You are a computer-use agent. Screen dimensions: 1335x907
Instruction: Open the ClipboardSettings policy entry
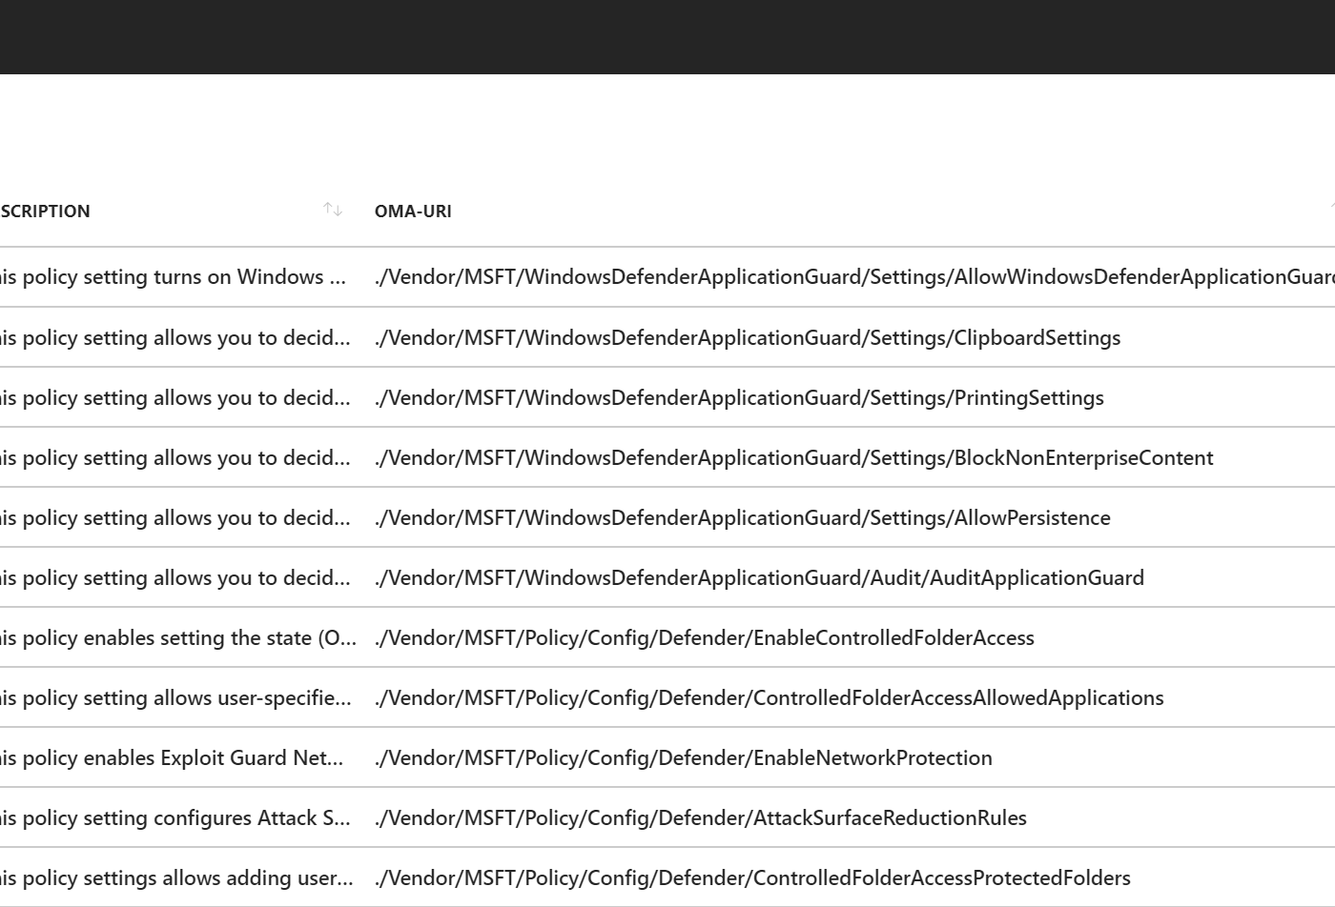[748, 337]
